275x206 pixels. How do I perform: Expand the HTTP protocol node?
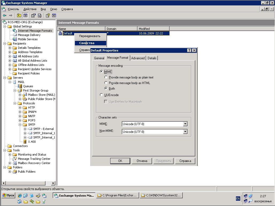(x=20, y=108)
